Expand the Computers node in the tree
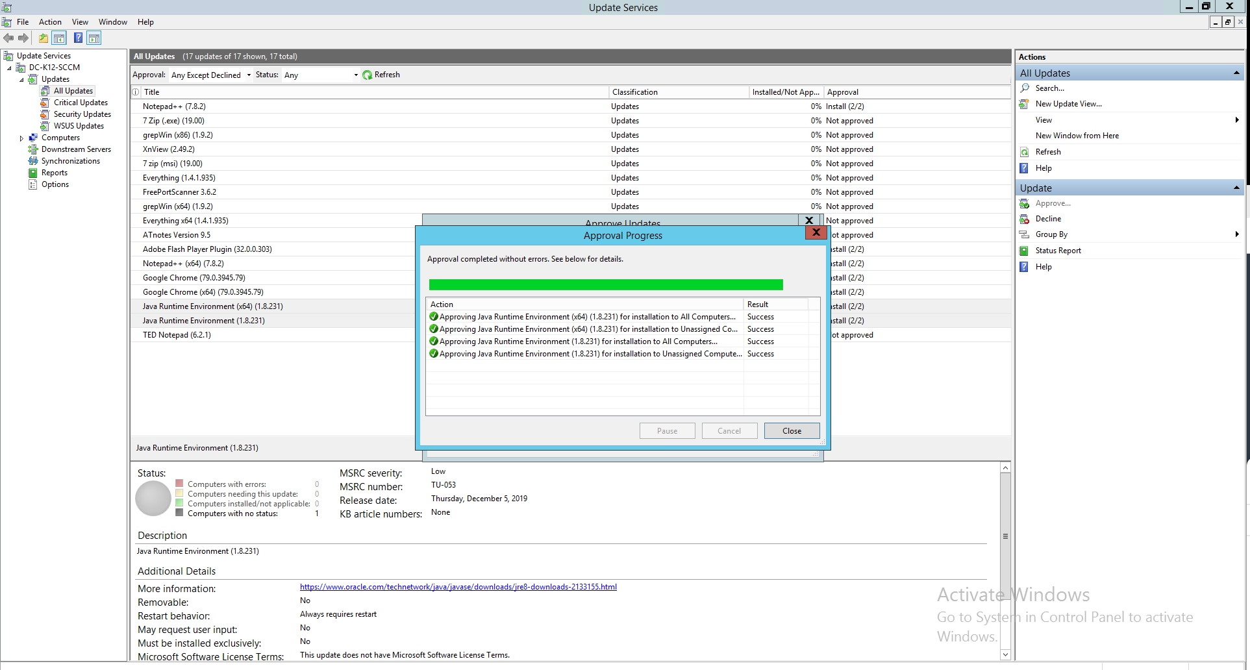Screen dimensions: 1250x670 click(x=21, y=137)
